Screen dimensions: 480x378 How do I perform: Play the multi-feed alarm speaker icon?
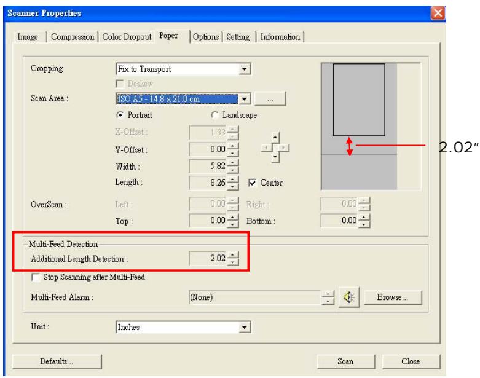pos(349,297)
